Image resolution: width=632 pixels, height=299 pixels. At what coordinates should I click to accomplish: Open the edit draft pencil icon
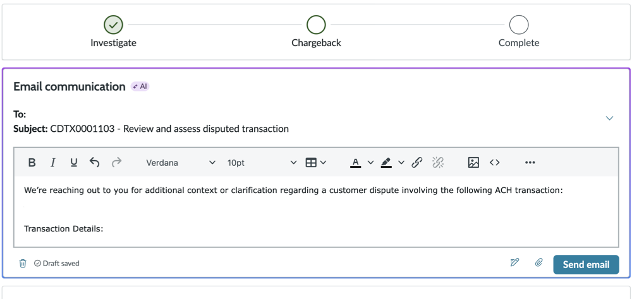click(x=514, y=263)
